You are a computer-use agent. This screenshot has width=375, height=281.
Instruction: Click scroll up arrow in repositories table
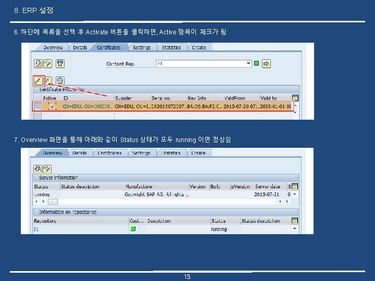coord(295,228)
